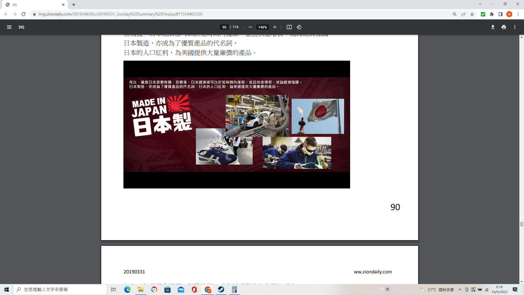Open Steam from the taskbar
Image resolution: width=524 pixels, height=295 pixels.
click(x=221, y=289)
